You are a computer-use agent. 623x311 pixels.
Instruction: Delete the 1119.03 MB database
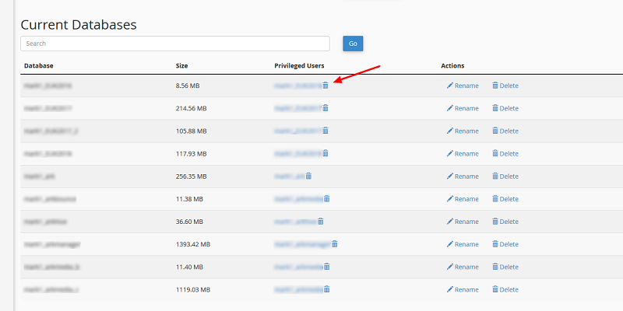tap(505, 289)
